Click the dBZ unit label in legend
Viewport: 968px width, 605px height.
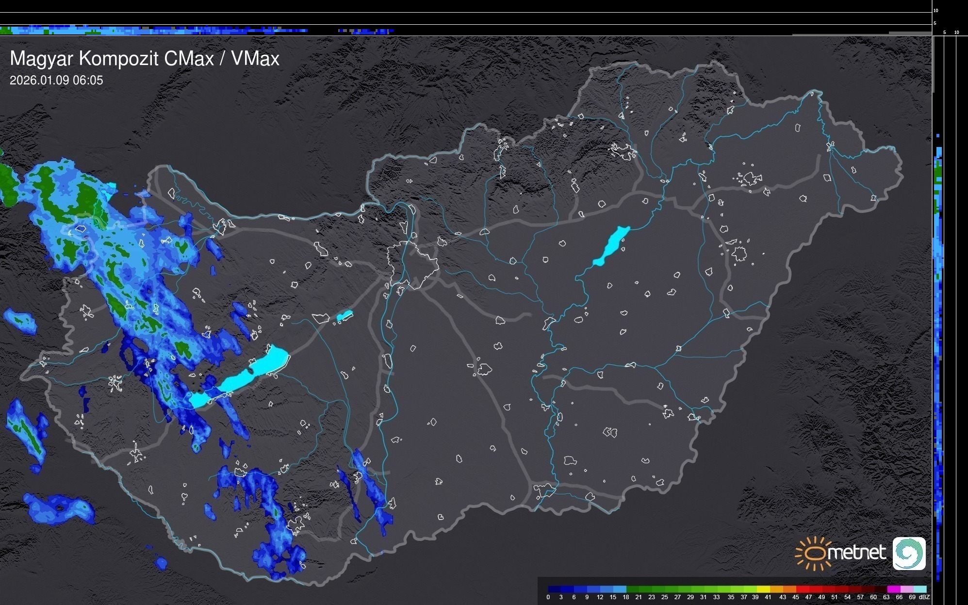tap(924, 597)
